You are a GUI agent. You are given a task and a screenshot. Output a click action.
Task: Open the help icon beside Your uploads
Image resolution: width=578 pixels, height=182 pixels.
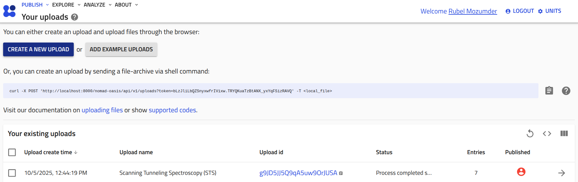click(x=74, y=17)
